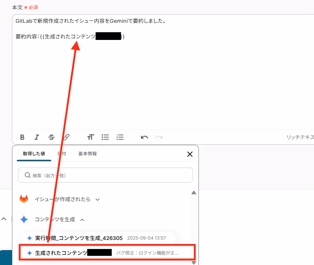Switch to the 日付 tab
314x265 pixels.
(x=62, y=154)
